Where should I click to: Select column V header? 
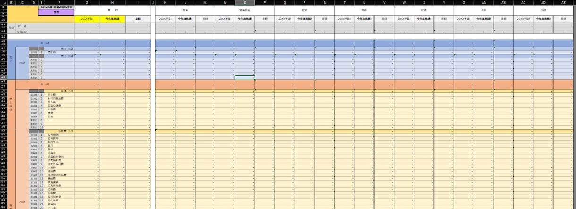(x=384, y=2)
